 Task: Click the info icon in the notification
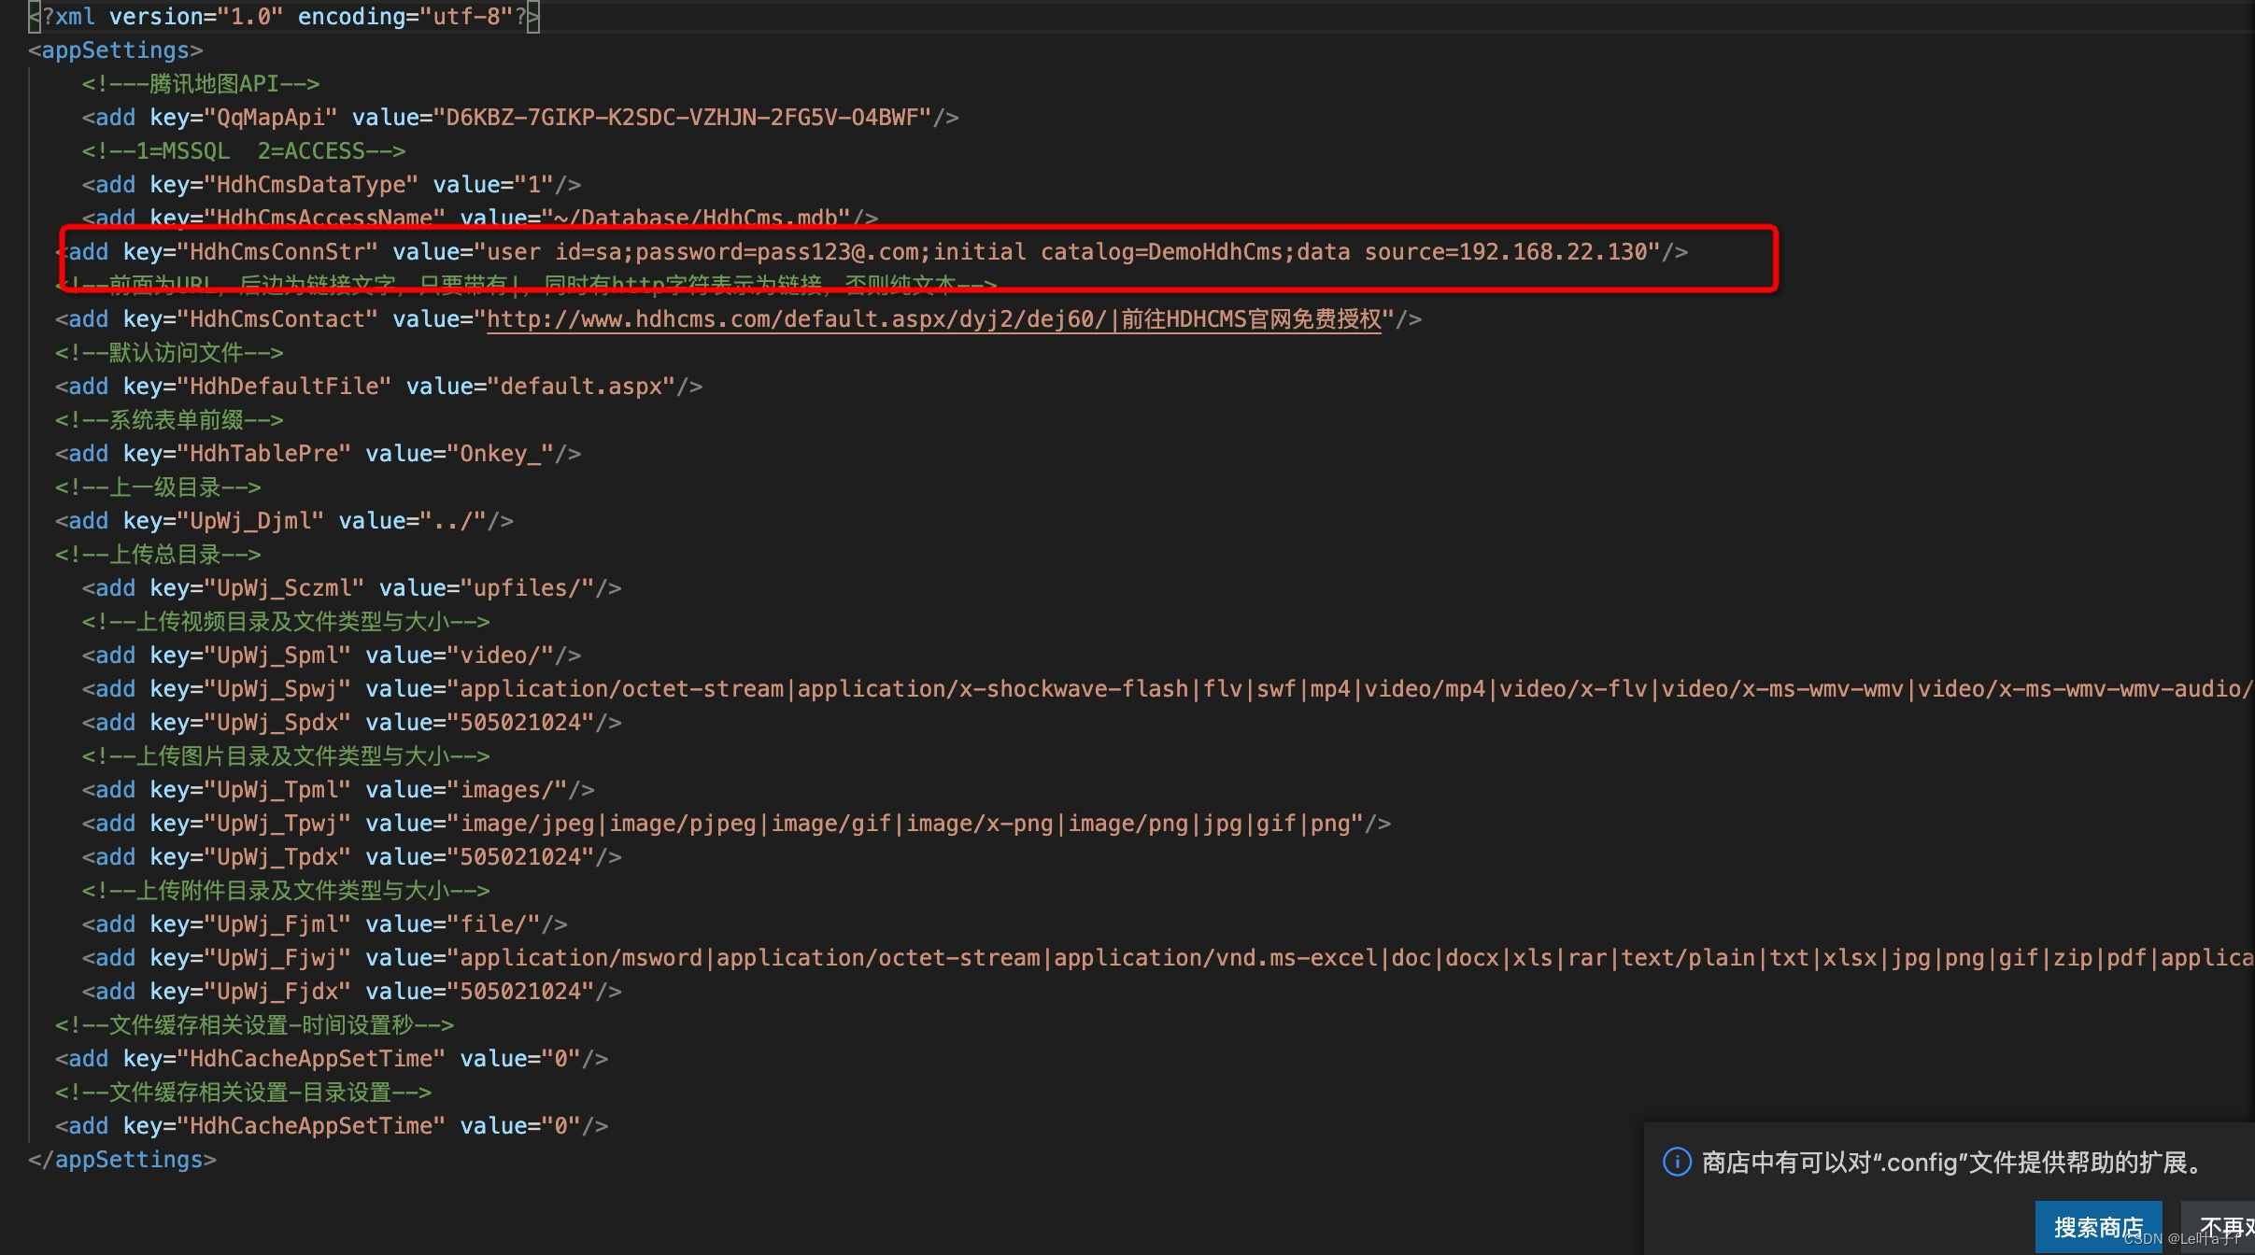[1677, 1163]
